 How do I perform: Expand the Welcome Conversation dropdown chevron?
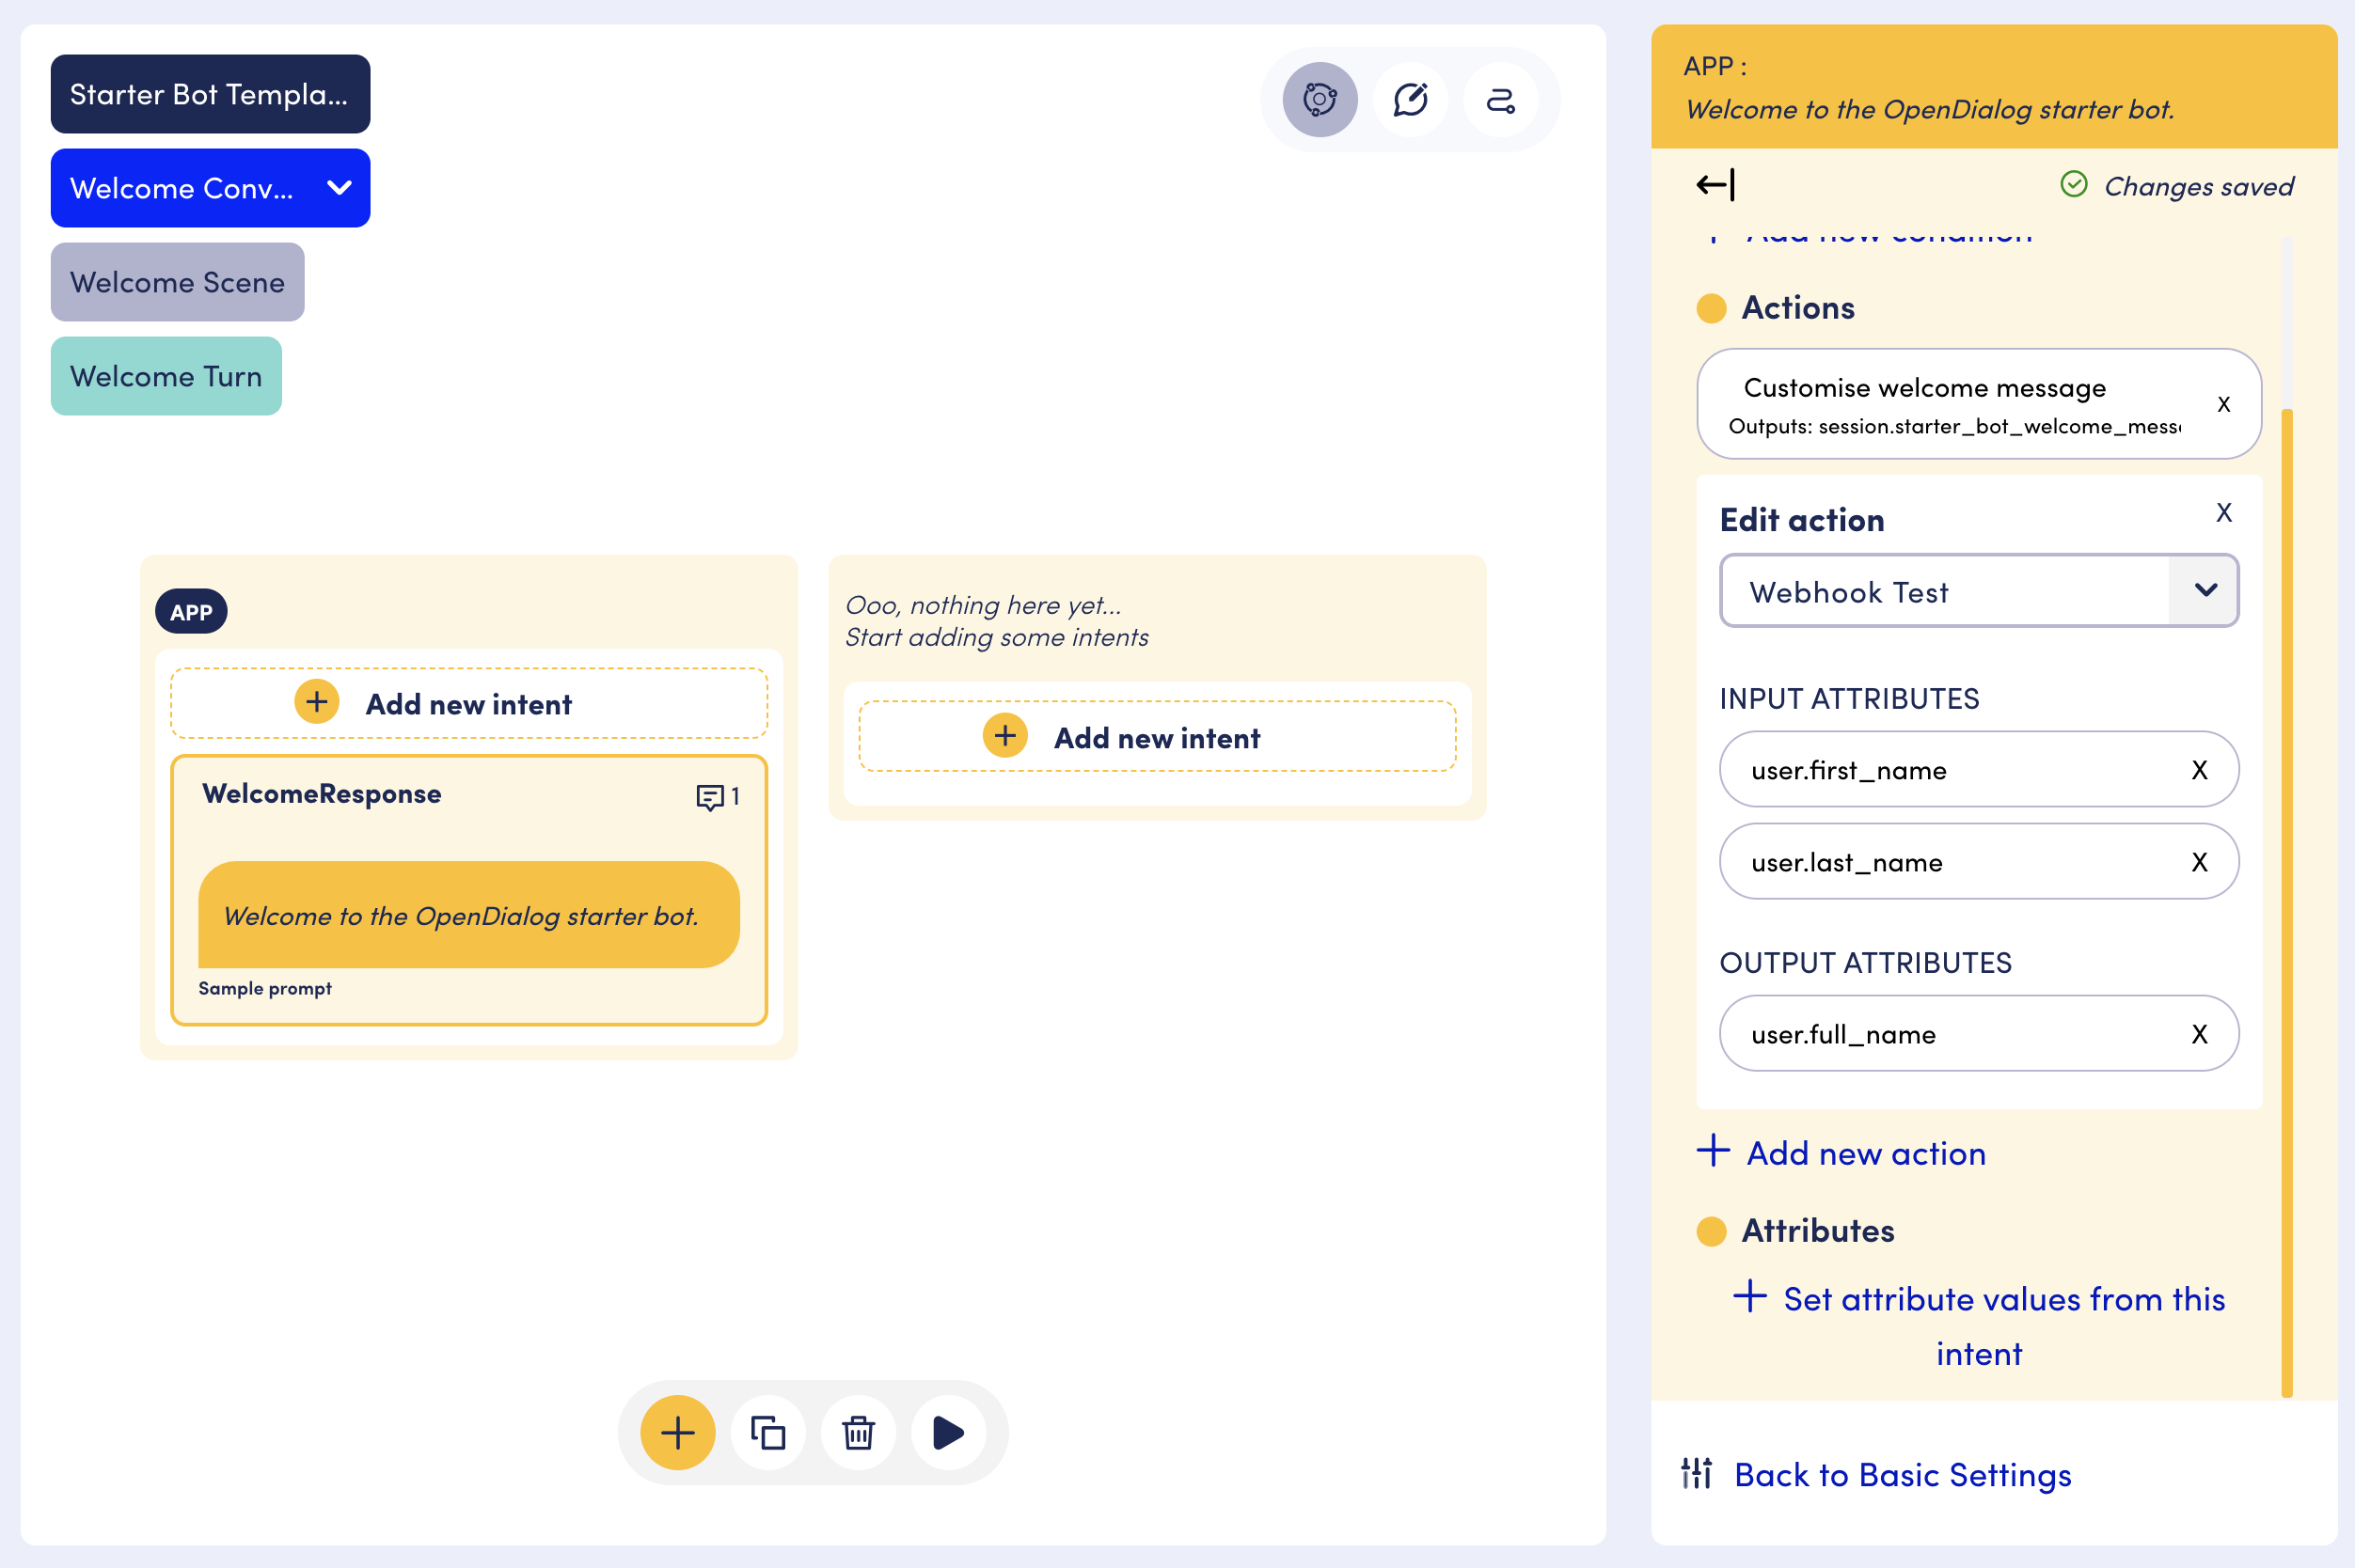point(340,188)
